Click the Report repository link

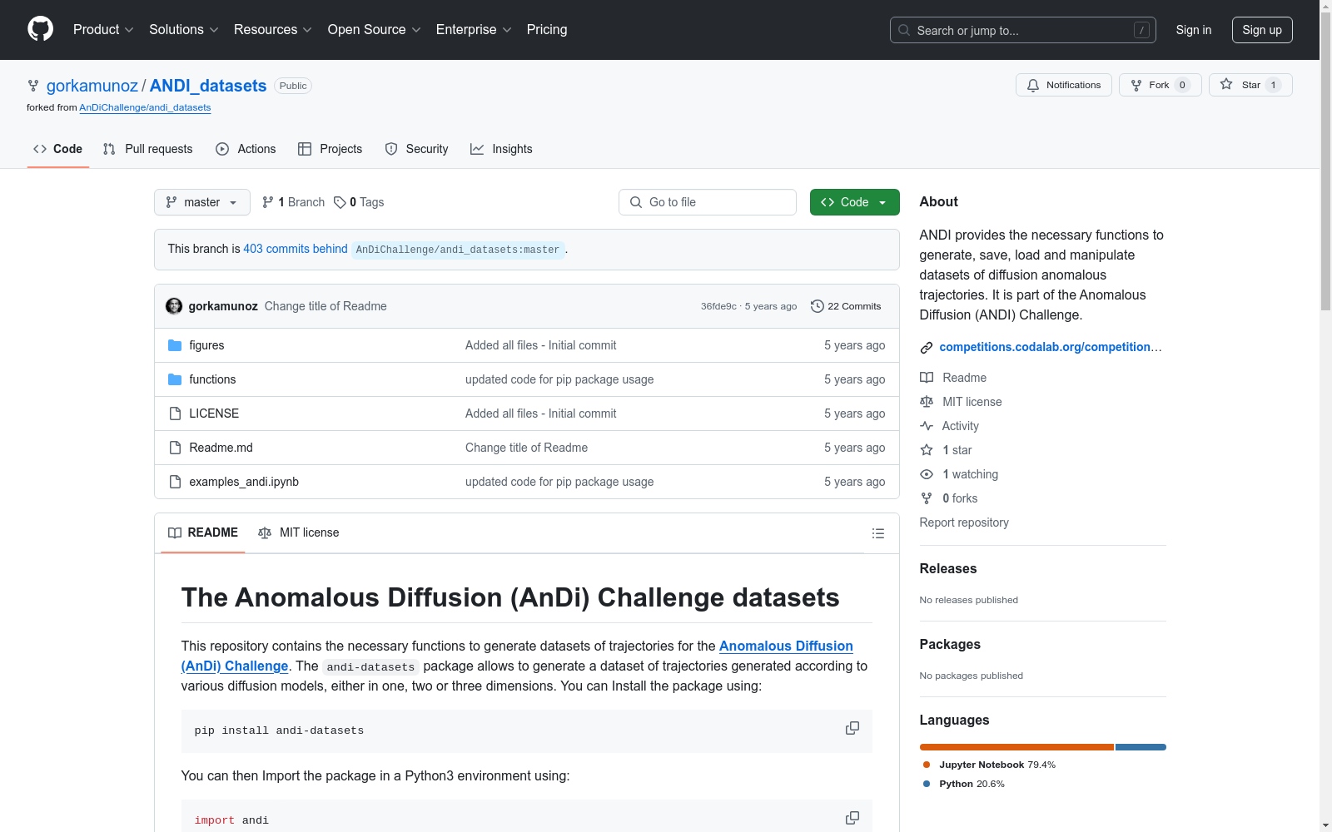click(964, 522)
